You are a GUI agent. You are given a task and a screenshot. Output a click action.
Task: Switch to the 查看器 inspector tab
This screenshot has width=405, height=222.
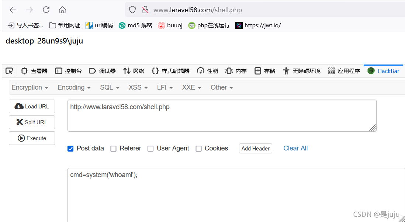tap(34, 71)
